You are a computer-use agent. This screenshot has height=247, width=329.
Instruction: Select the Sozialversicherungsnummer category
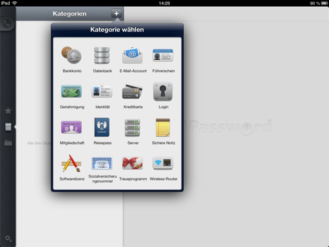[102, 163]
